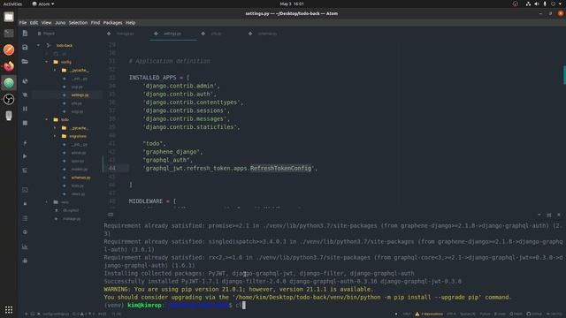Open manage.py in the project tree
The image size is (566, 318).
(x=72, y=219)
